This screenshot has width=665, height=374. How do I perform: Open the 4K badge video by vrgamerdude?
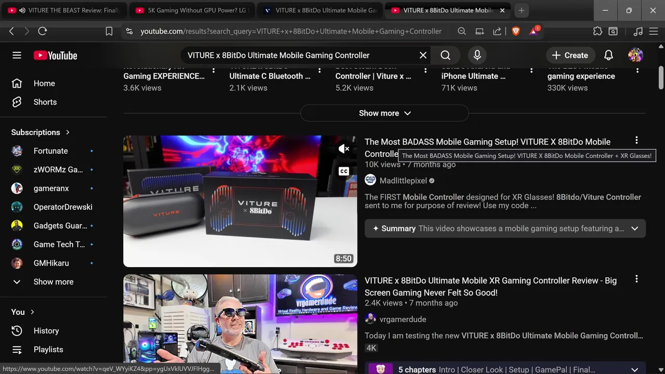[371, 348]
